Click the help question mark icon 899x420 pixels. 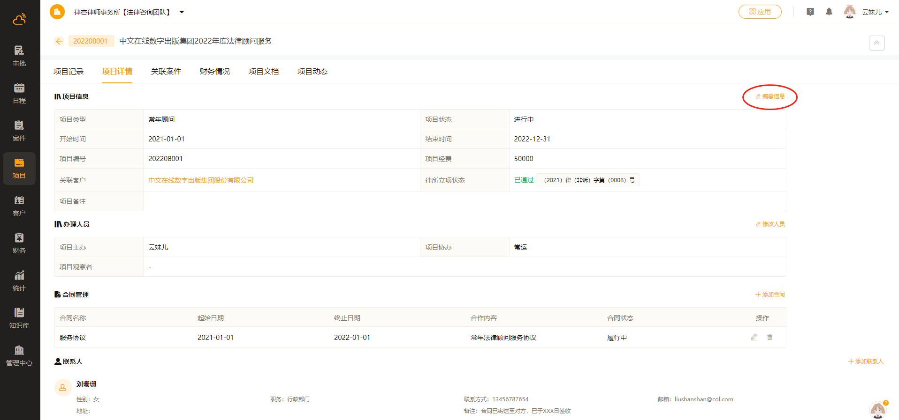tap(810, 12)
